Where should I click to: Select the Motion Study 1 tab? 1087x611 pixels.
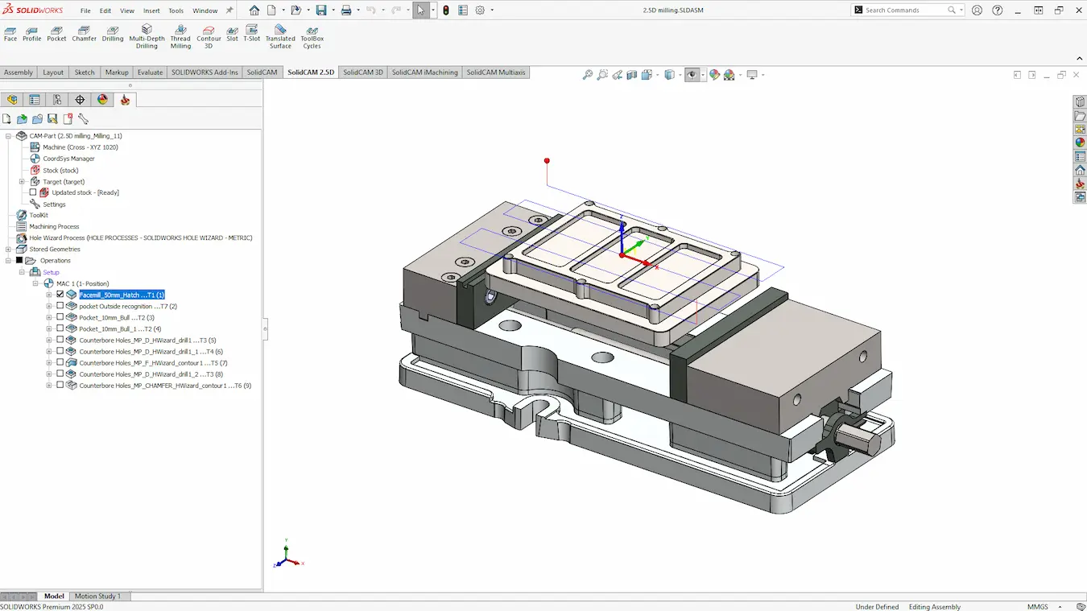point(97,597)
